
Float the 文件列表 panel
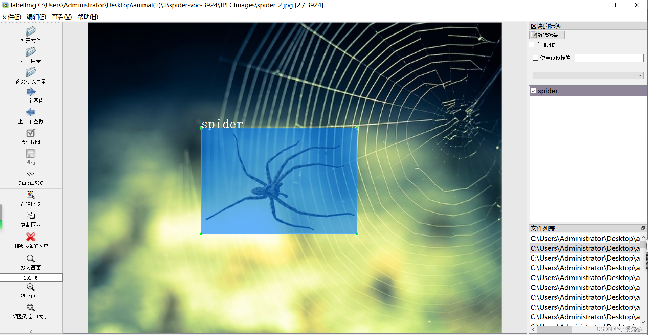643,228
